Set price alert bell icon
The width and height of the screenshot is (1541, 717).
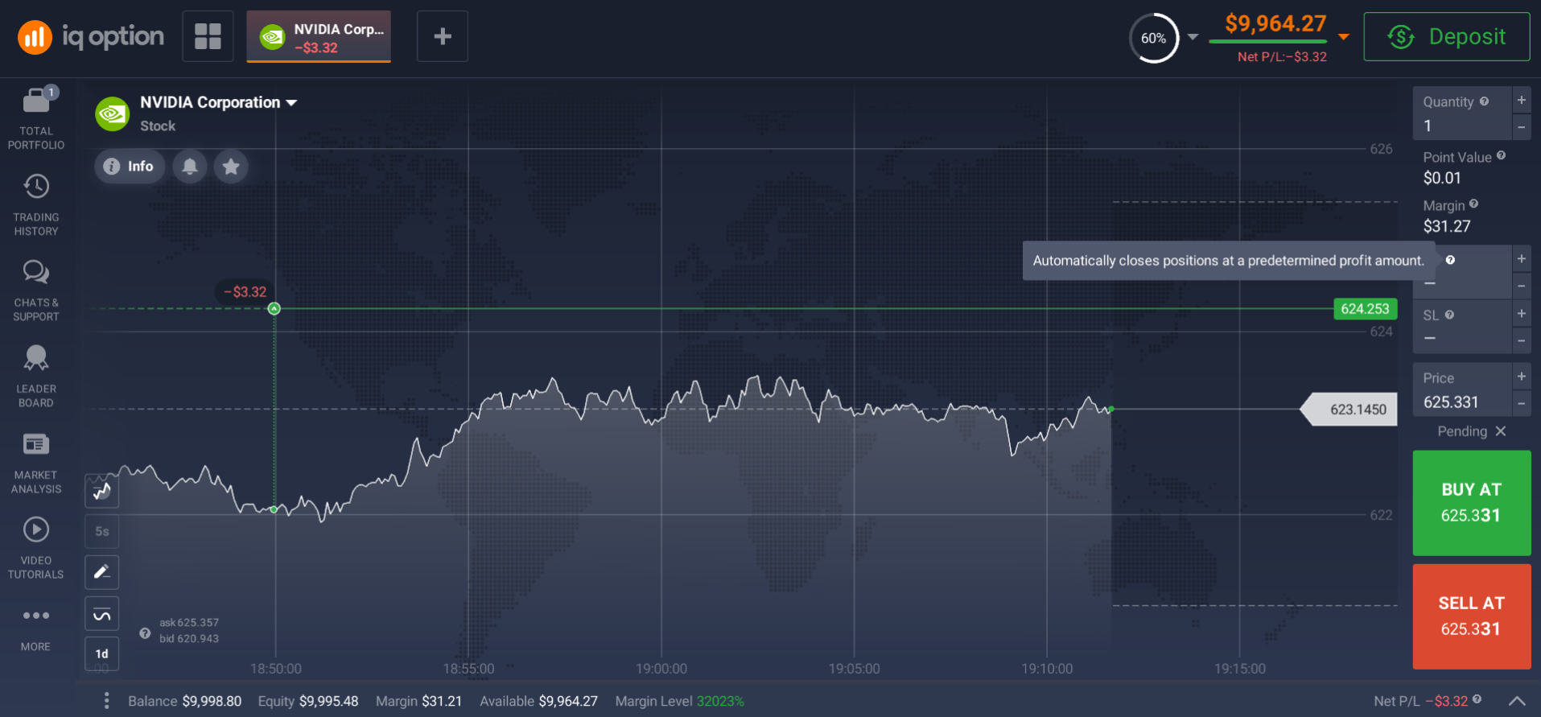(190, 167)
